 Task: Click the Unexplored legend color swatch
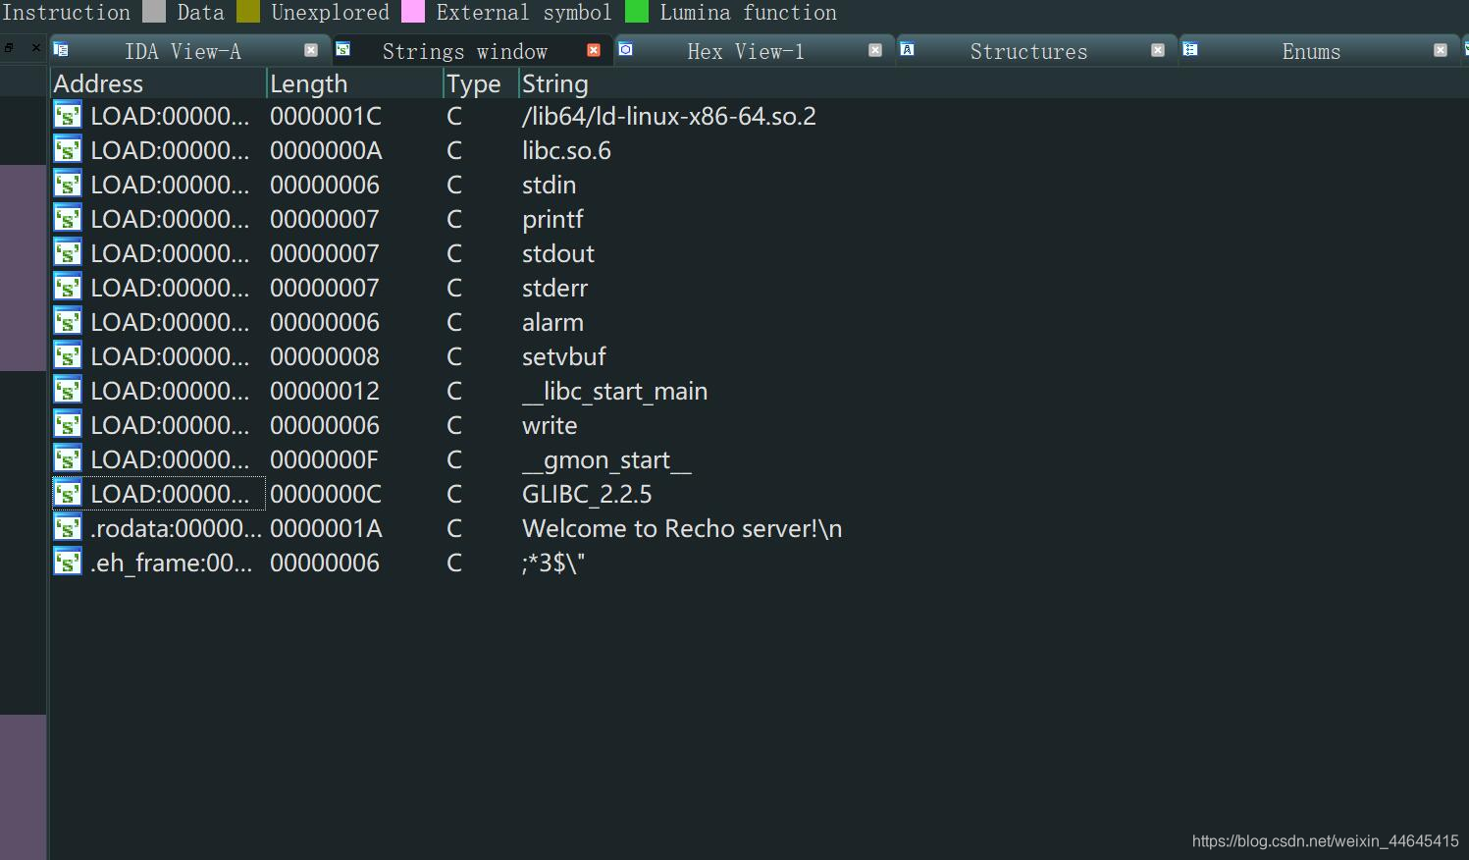[248, 12]
